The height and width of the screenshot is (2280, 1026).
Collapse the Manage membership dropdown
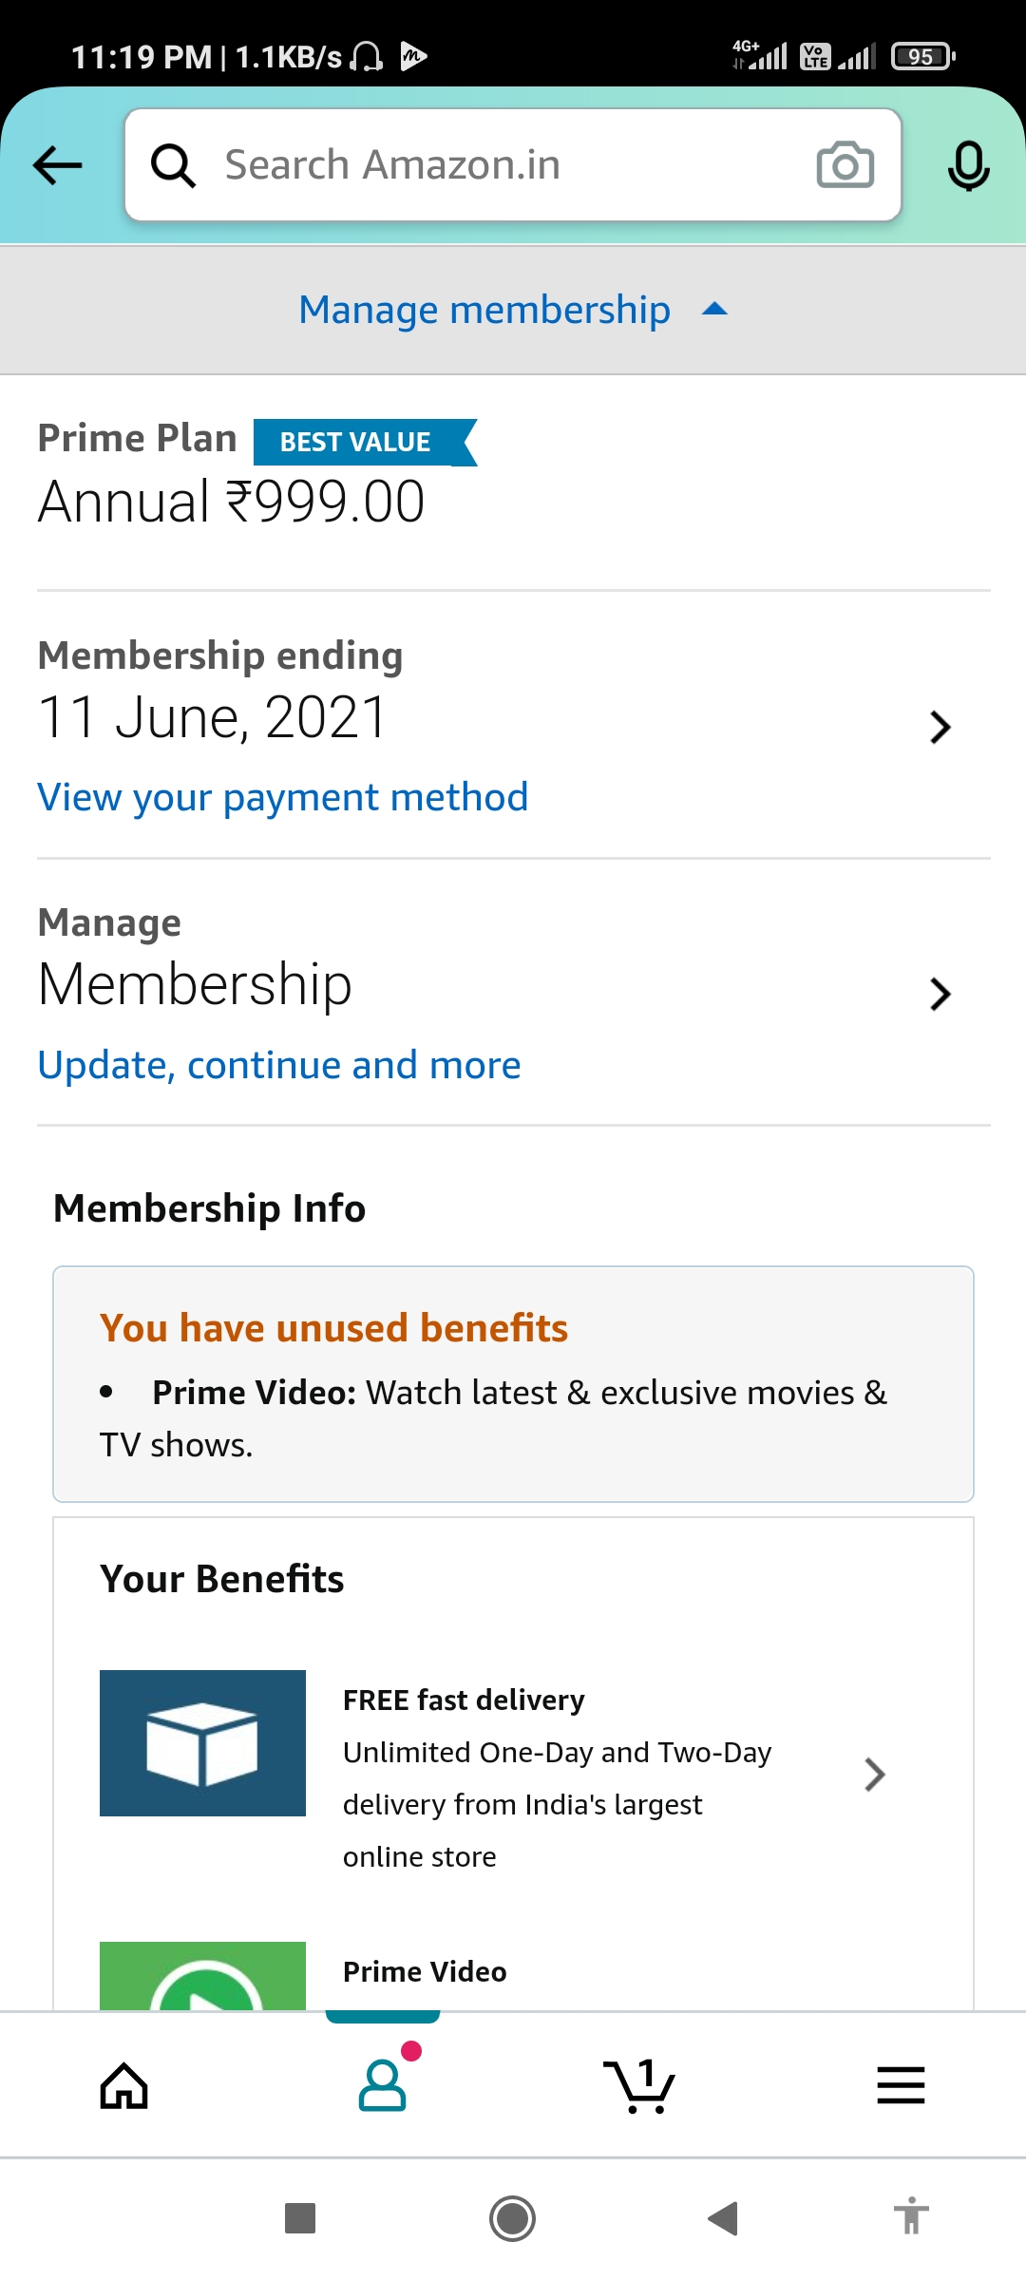pyautogui.click(x=513, y=310)
